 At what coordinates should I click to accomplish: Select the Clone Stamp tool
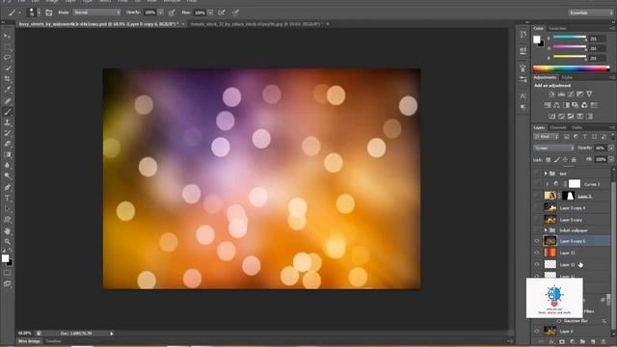[x=7, y=122]
